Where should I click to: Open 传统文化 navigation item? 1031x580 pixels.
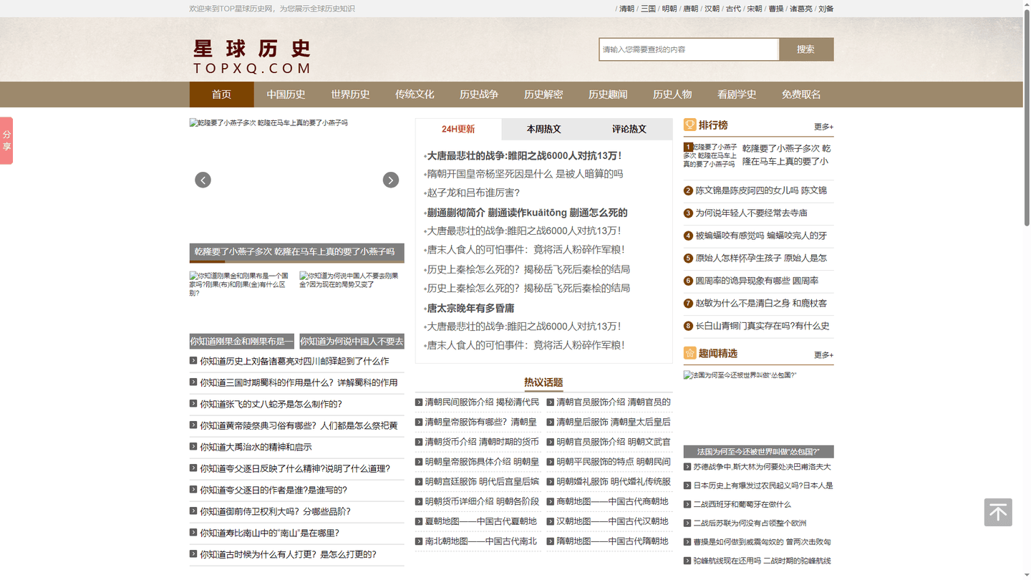[415, 95]
